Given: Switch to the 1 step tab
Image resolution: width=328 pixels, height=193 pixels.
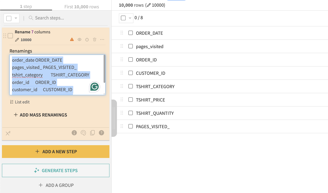Looking at the screenshot, I should 26,6.
